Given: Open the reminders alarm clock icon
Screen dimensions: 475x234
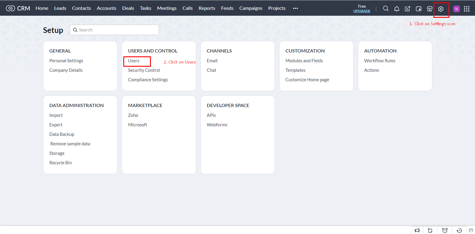Looking at the screenshot, I should click(x=445, y=230).
